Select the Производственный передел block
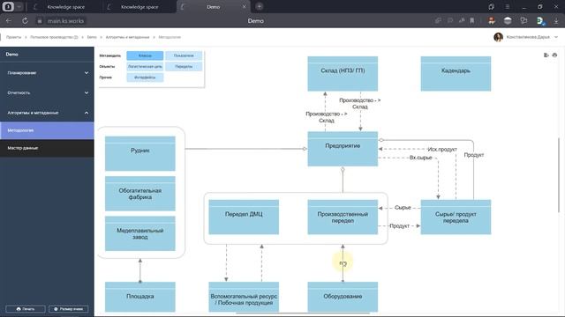Viewport: 565px width, 317px height. 343,217
